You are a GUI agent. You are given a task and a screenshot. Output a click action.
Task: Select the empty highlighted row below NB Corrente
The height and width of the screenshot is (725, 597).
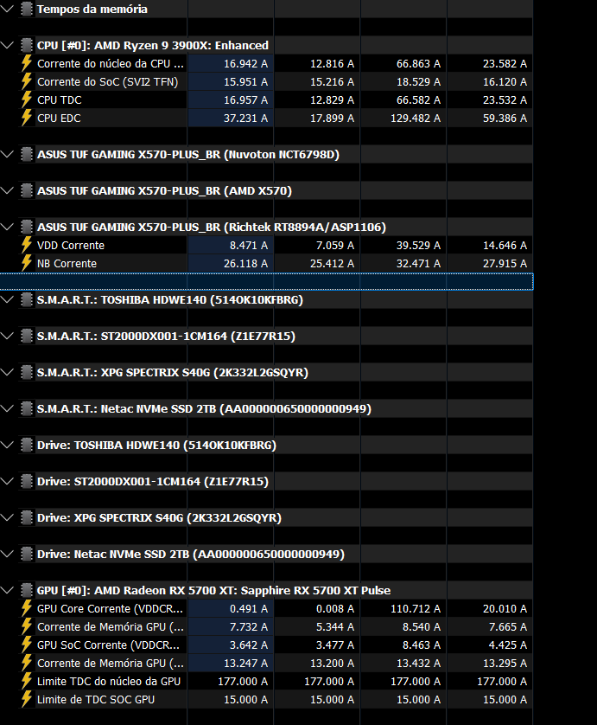pyautogui.click(x=266, y=281)
